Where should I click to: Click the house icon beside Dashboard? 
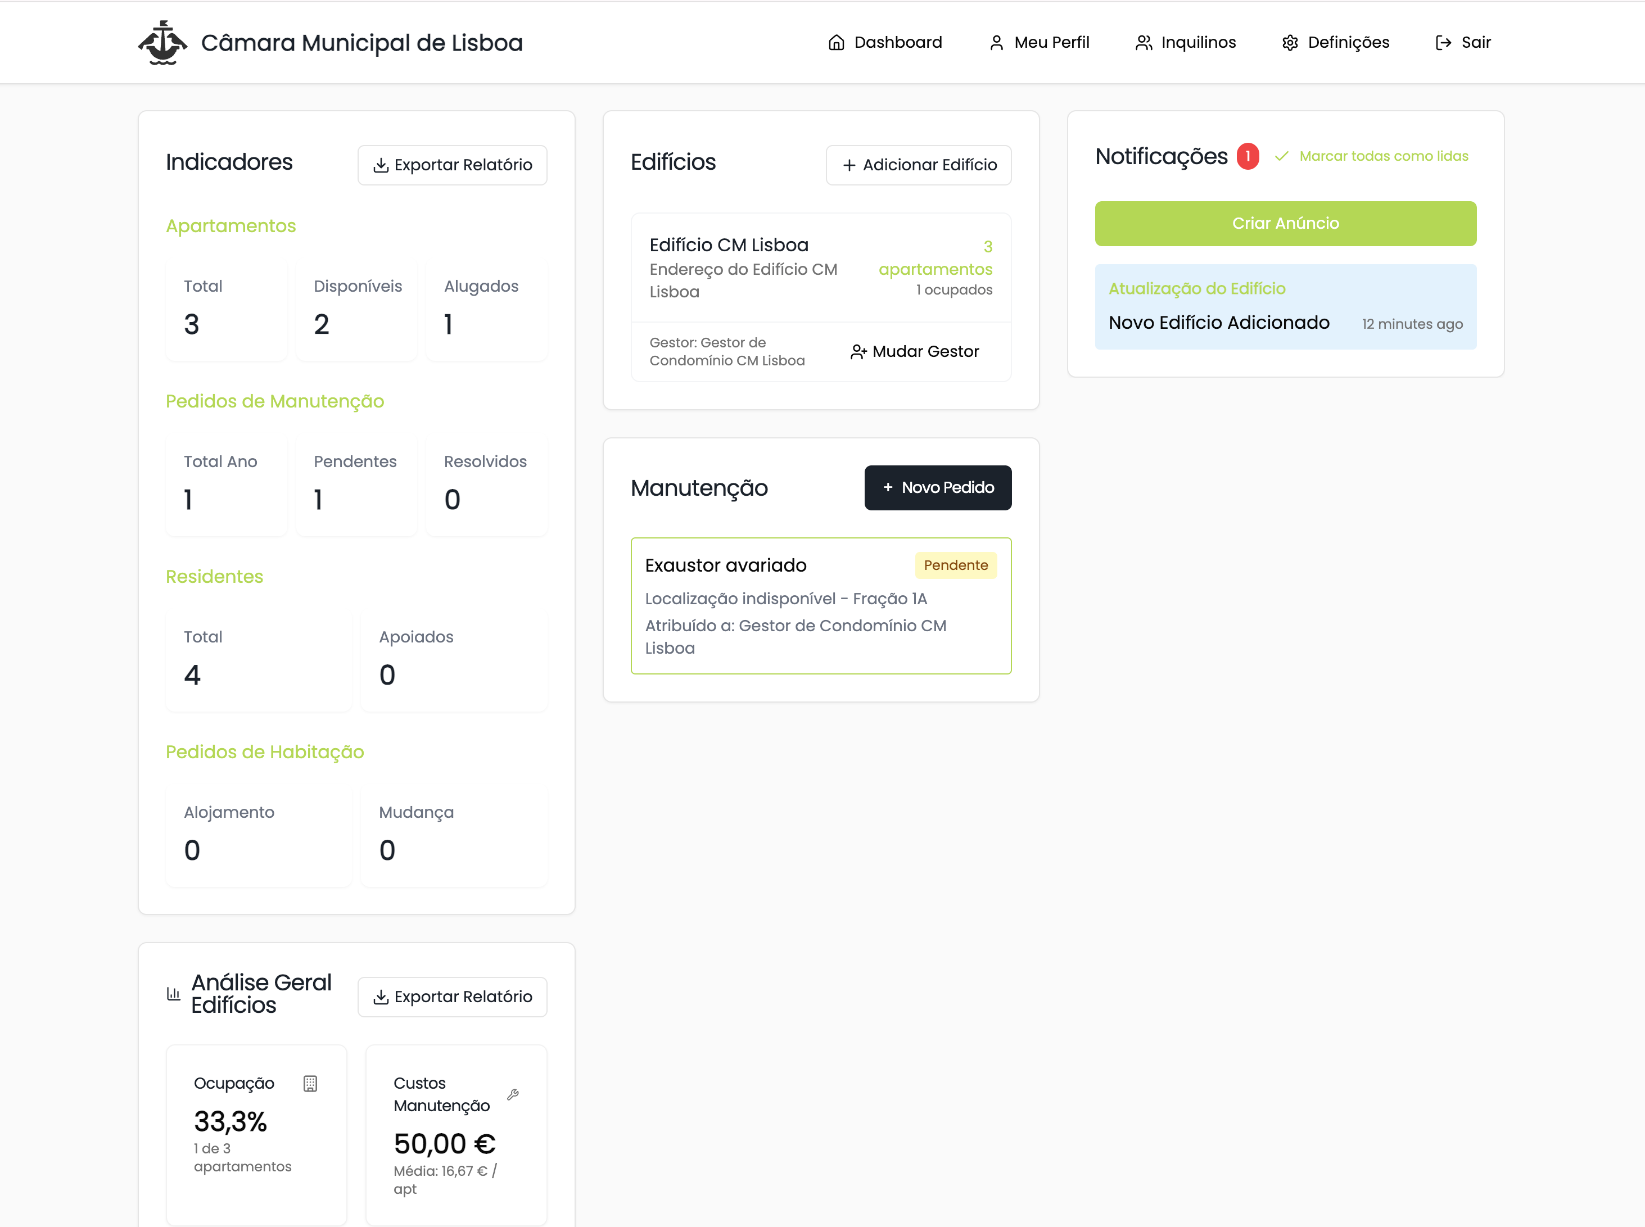[836, 42]
